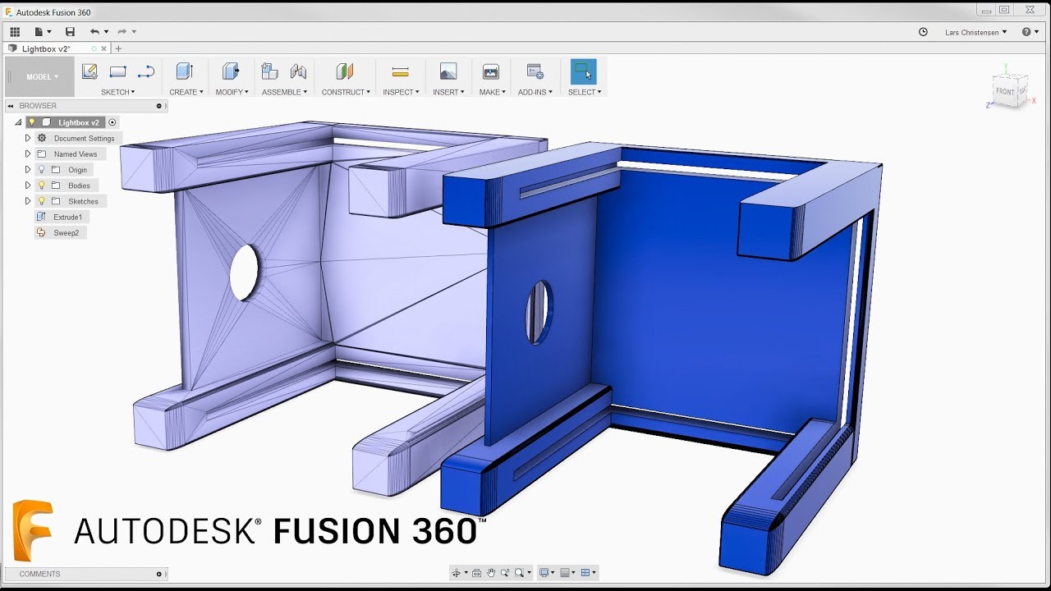This screenshot has height=591, width=1051.
Task: Select the Extrude1 feature
Action: click(62, 218)
